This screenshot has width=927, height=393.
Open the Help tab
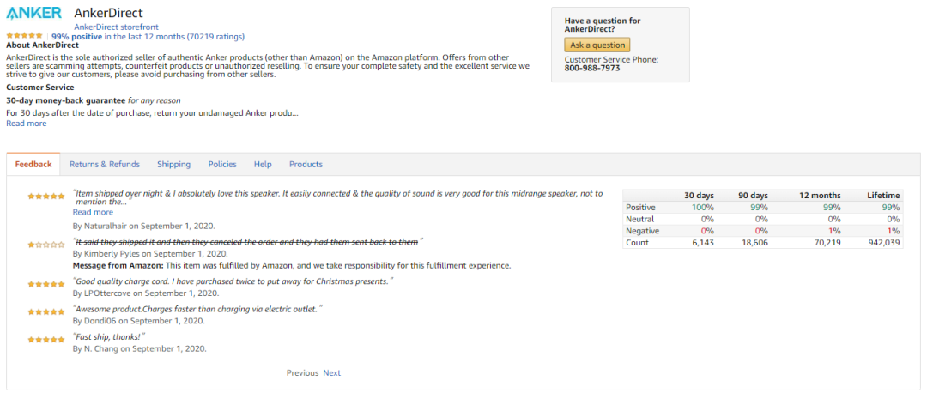tap(263, 164)
